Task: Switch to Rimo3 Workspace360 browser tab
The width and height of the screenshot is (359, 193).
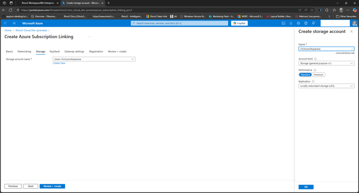Action: pos(38,3)
